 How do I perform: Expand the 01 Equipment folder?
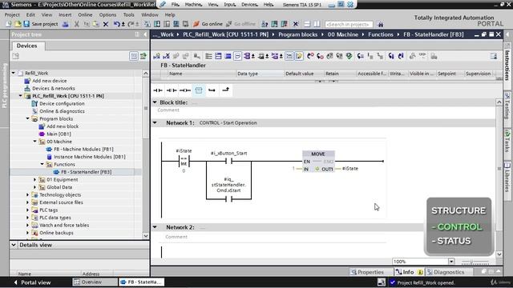(35, 179)
